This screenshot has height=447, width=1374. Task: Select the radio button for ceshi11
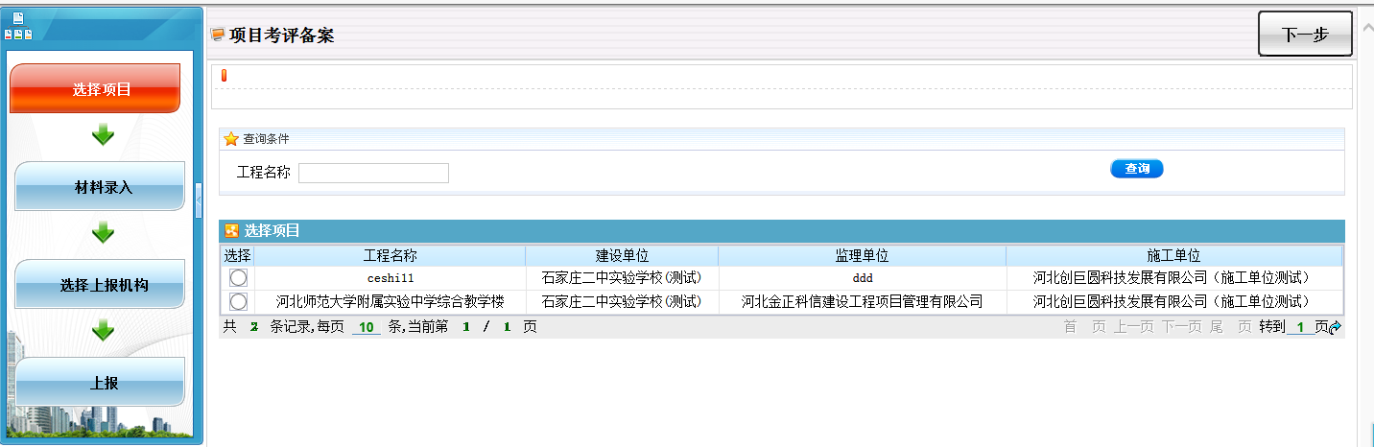click(x=238, y=278)
